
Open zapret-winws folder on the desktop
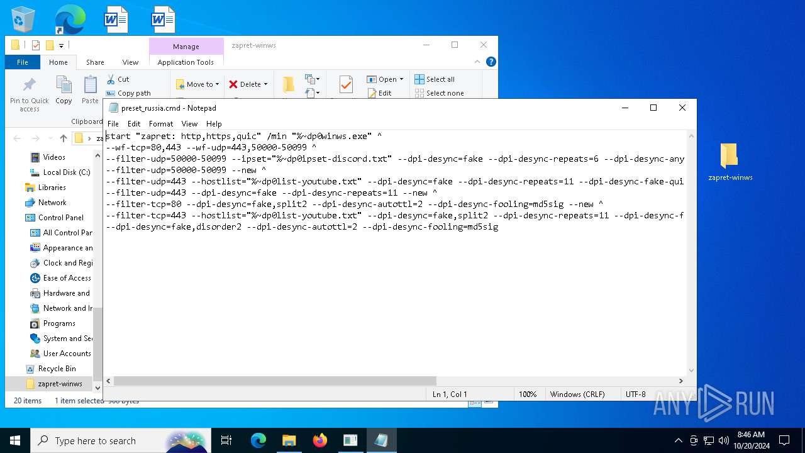730,162
